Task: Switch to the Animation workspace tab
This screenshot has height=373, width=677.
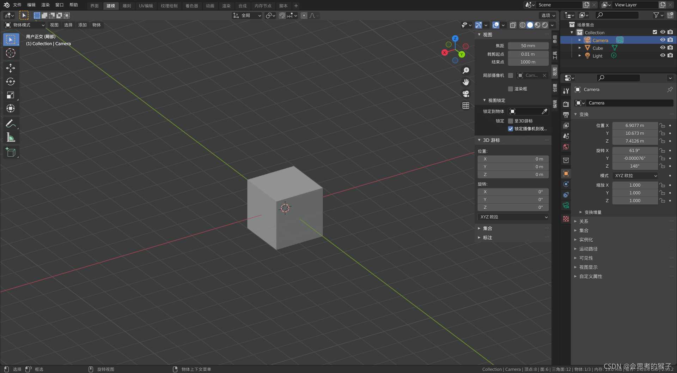Action: point(210,6)
